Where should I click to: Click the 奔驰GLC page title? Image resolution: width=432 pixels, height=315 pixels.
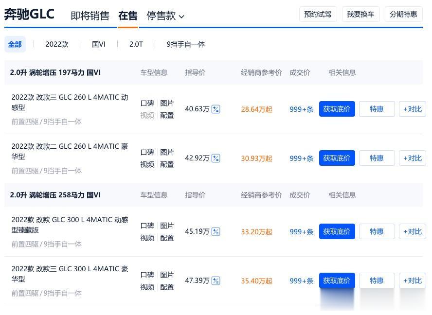pyautogui.click(x=29, y=14)
